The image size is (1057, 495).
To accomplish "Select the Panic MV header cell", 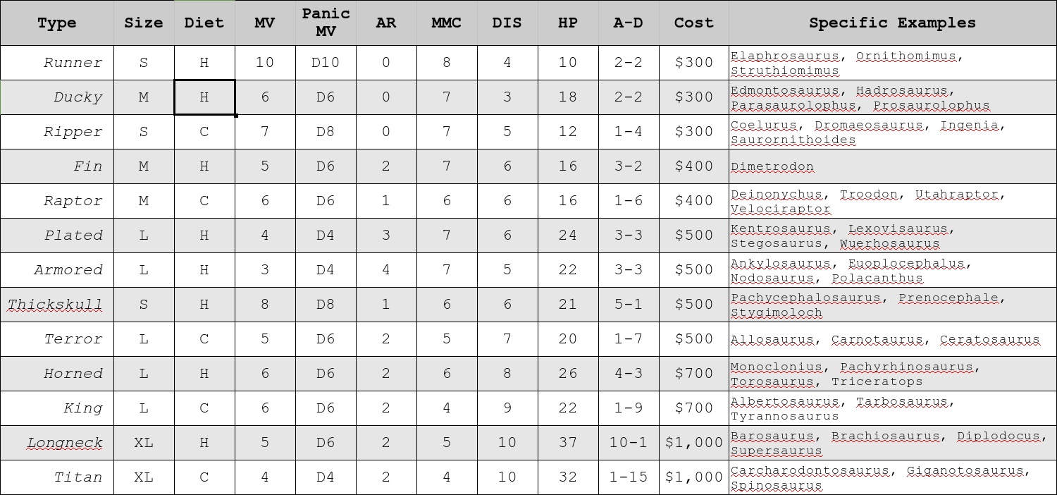I will click(326, 23).
